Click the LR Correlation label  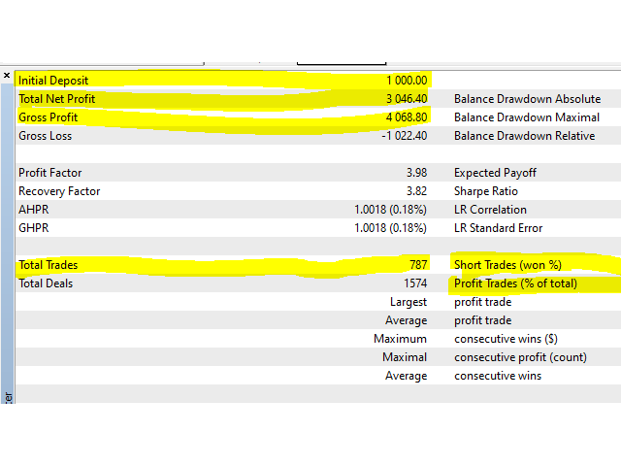click(490, 210)
